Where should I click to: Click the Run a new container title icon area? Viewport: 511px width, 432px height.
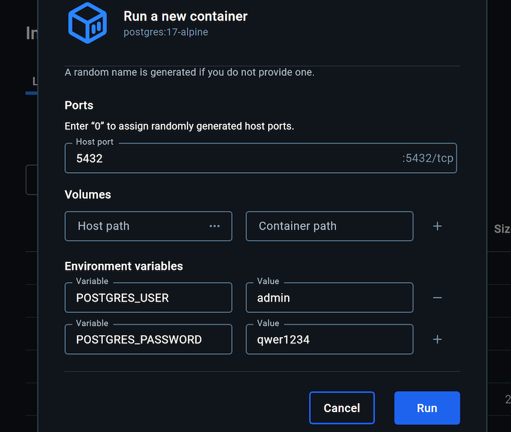pyautogui.click(x=87, y=23)
